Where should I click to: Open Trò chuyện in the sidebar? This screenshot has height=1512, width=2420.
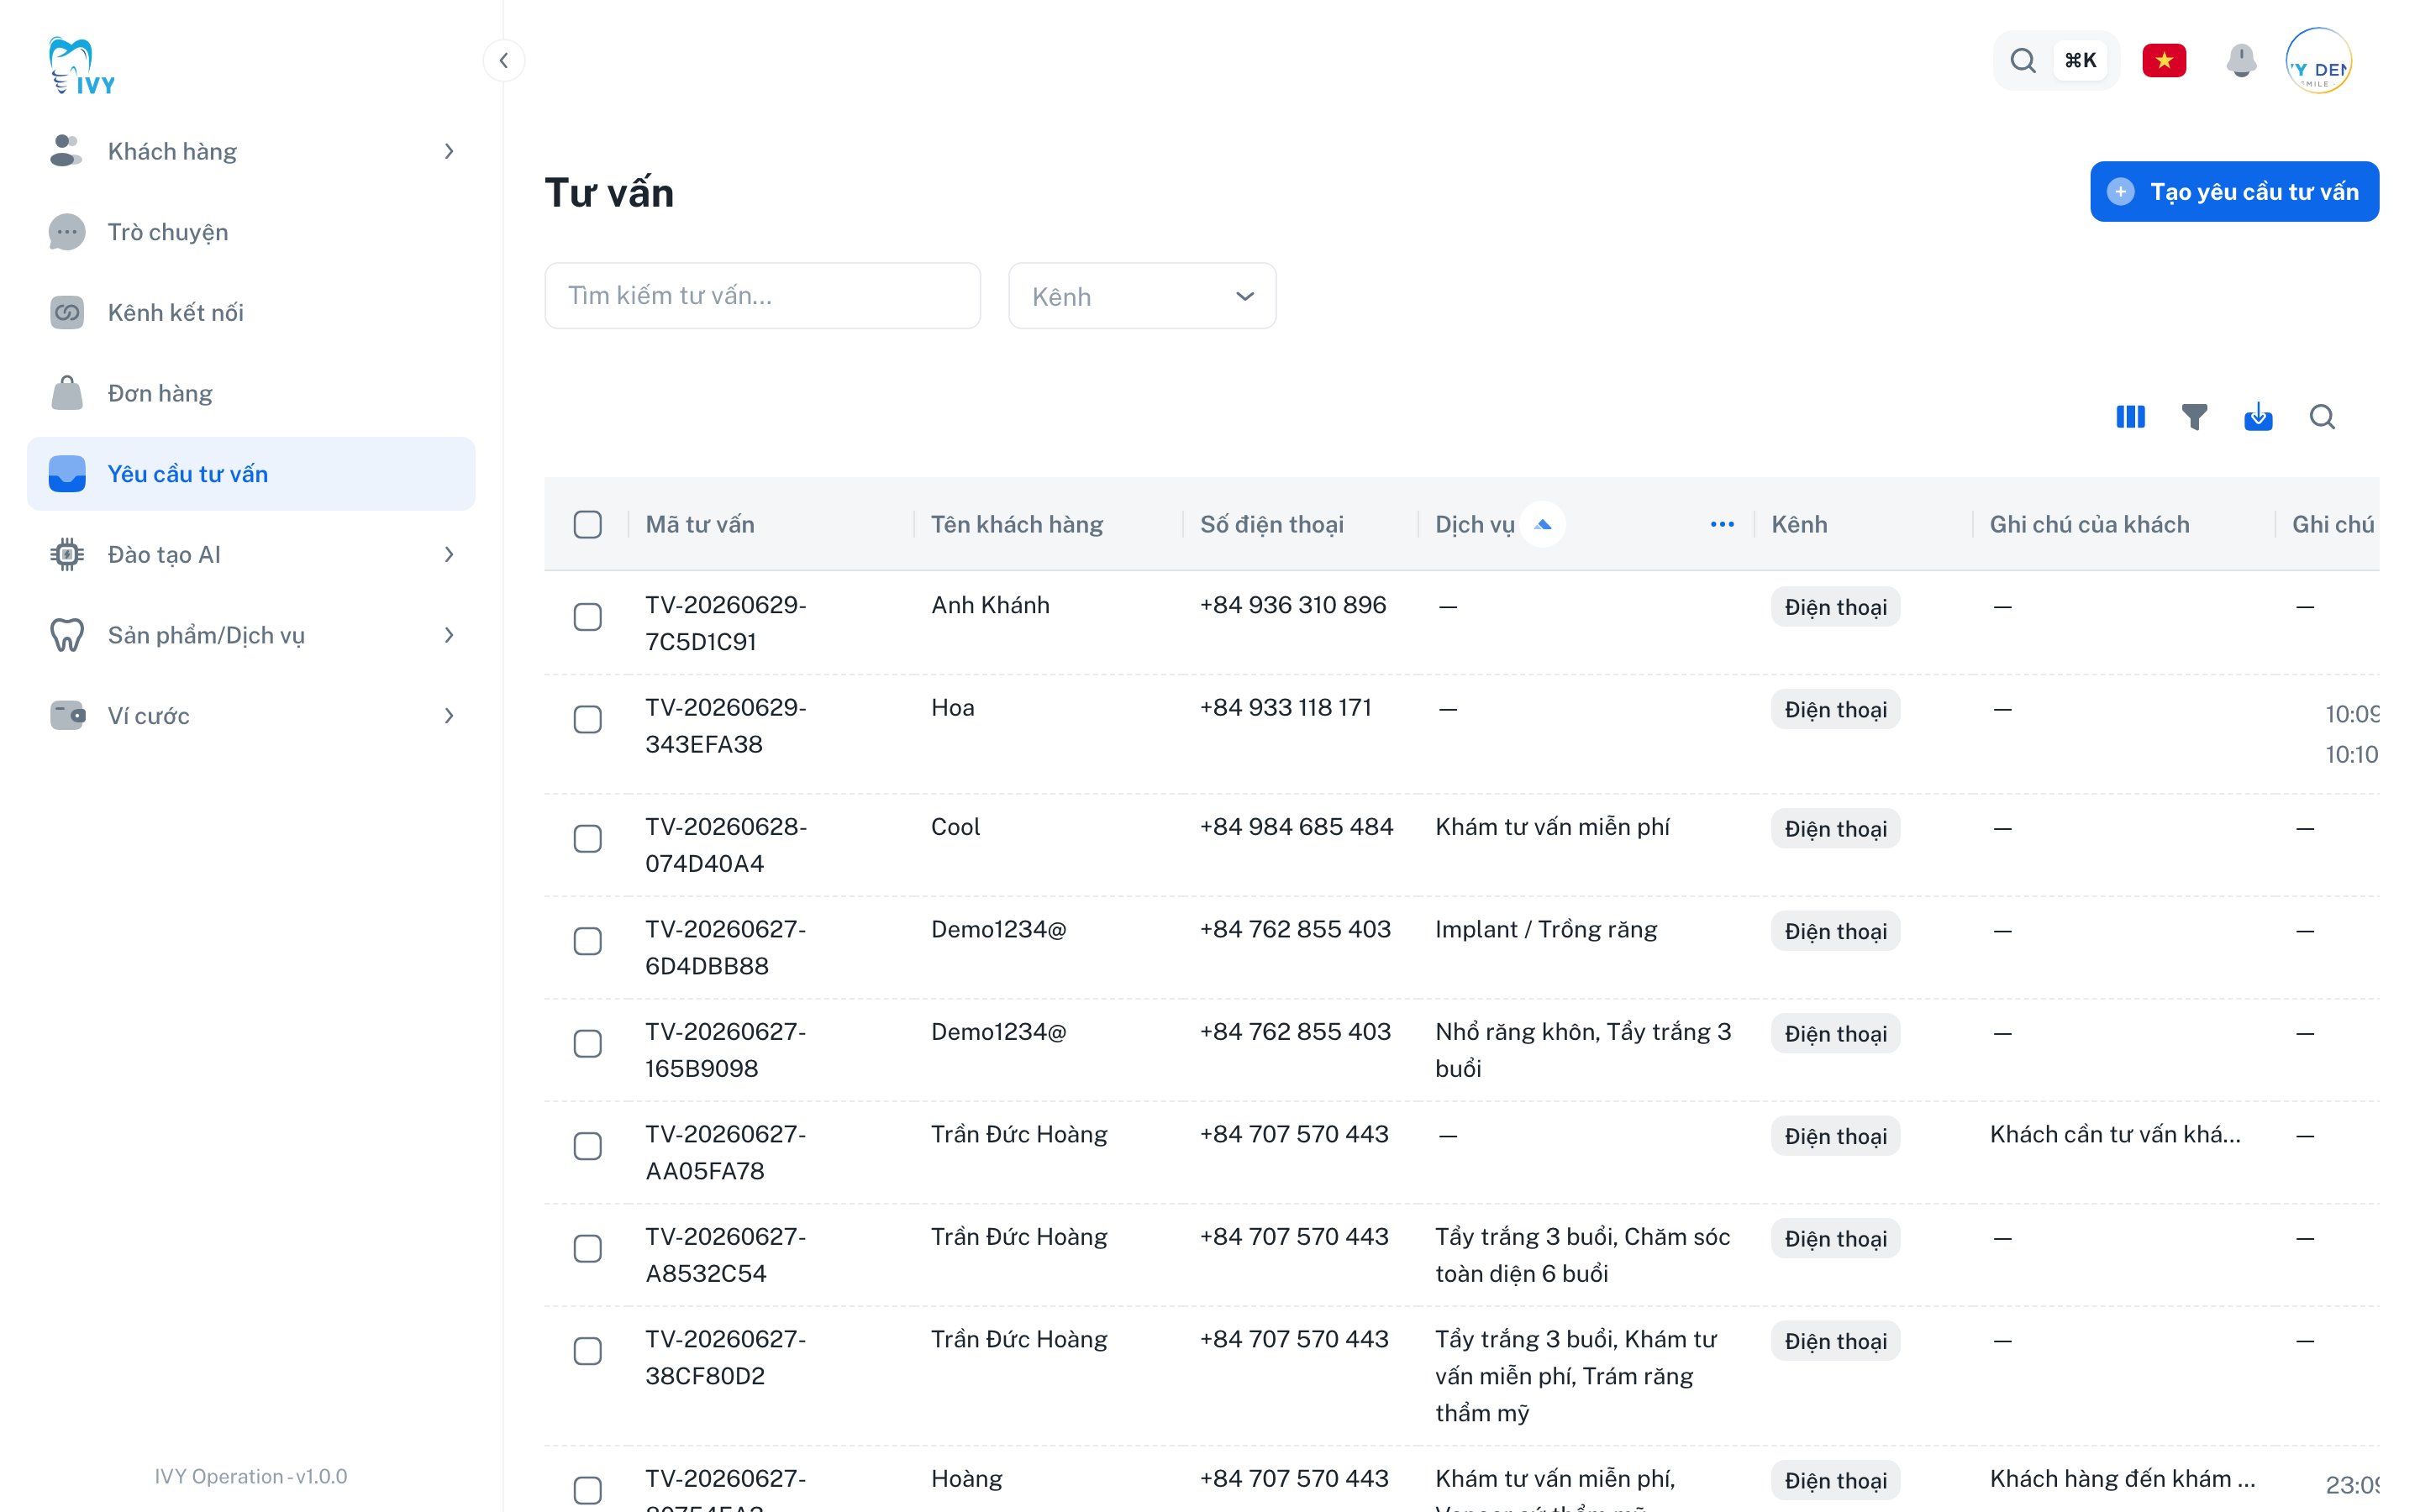click(x=251, y=232)
